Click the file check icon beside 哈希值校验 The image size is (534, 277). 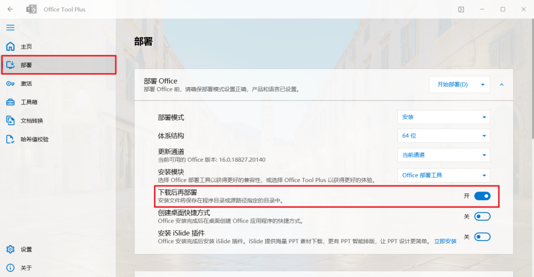click(10, 139)
